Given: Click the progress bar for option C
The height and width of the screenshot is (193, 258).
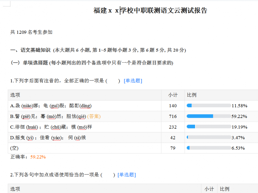Looking at the screenshot, I should click(208, 127).
